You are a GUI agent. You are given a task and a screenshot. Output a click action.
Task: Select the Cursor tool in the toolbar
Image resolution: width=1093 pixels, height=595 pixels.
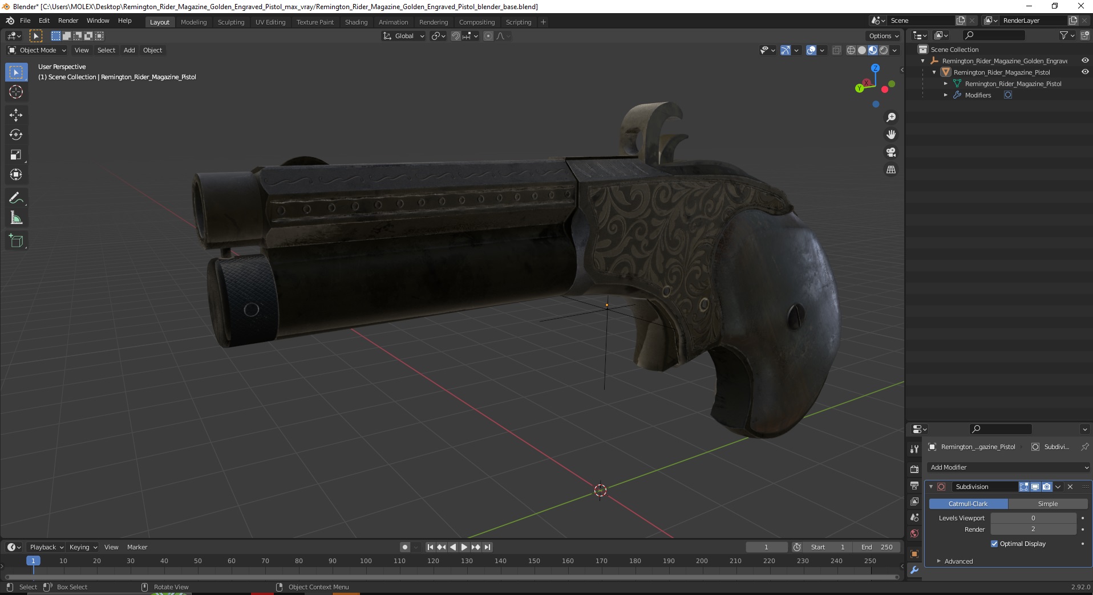coord(16,92)
